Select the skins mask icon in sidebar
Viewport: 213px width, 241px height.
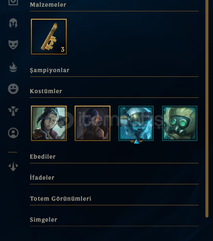click(x=13, y=45)
